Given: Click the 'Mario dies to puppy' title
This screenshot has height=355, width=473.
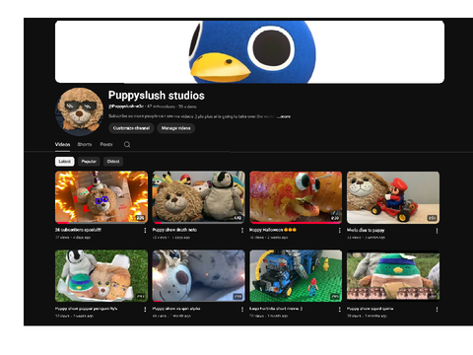Looking at the screenshot, I should pos(366,230).
